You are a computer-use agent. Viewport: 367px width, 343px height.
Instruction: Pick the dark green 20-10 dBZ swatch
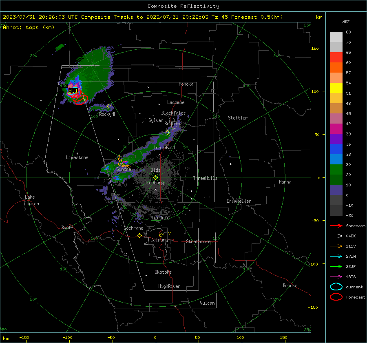click(336, 180)
